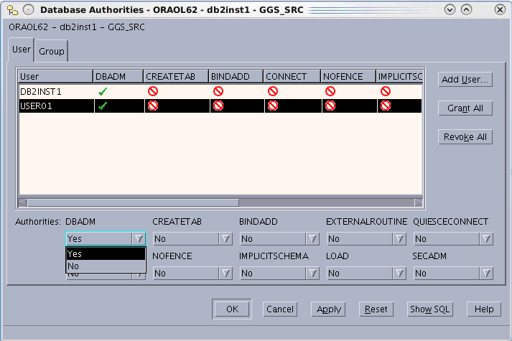Click IMPLICITSC denied icon for DB2INST1
Viewport: 512px width, 341px height.
click(x=386, y=91)
